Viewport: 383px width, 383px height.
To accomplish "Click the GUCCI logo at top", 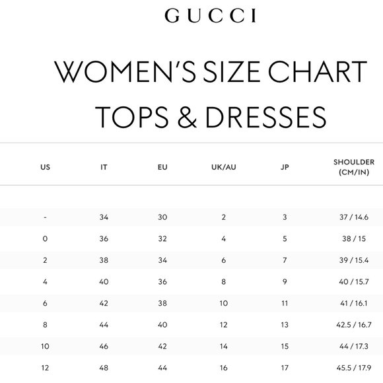I will (x=210, y=16).
